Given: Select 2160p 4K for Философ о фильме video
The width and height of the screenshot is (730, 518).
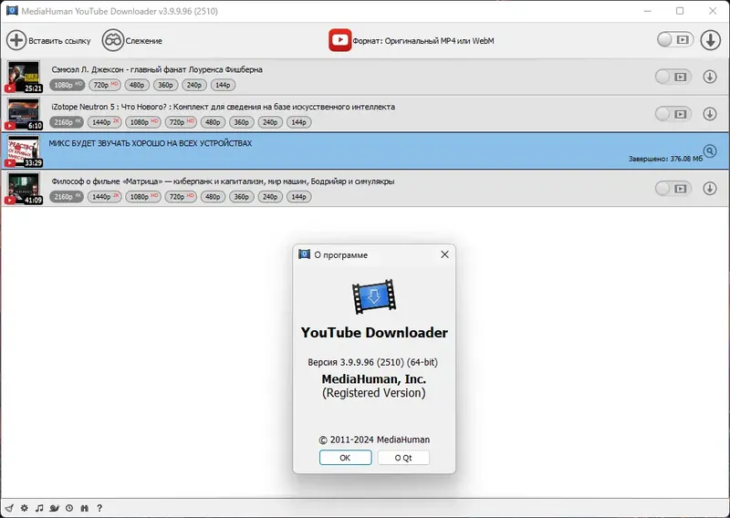Looking at the screenshot, I should pyautogui.click(x=67, y=196).
